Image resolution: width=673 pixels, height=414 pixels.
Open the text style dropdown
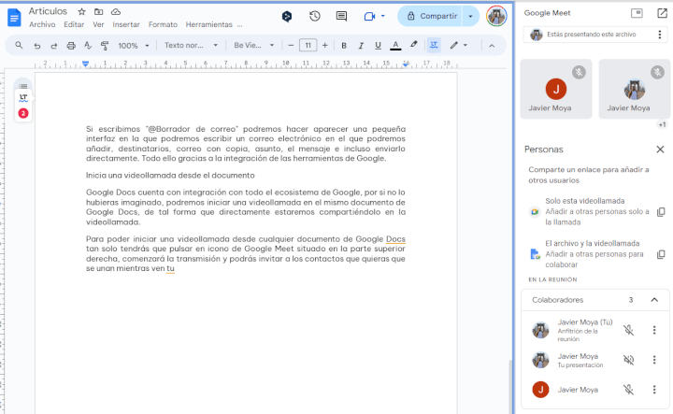[191, 45]
